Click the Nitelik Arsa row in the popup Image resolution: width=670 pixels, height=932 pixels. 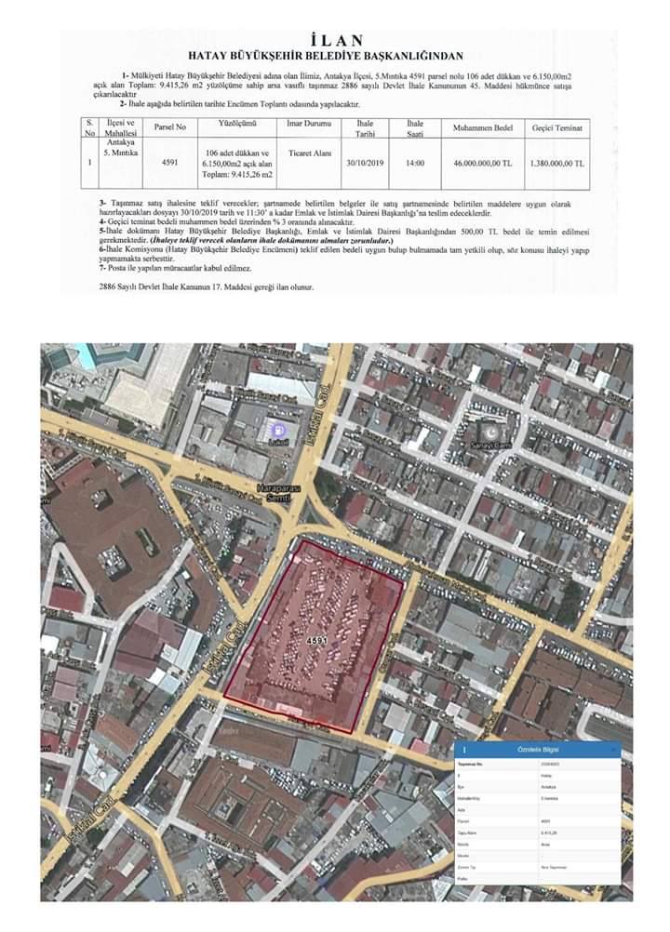pyautogui.click(x=538, y=844)
